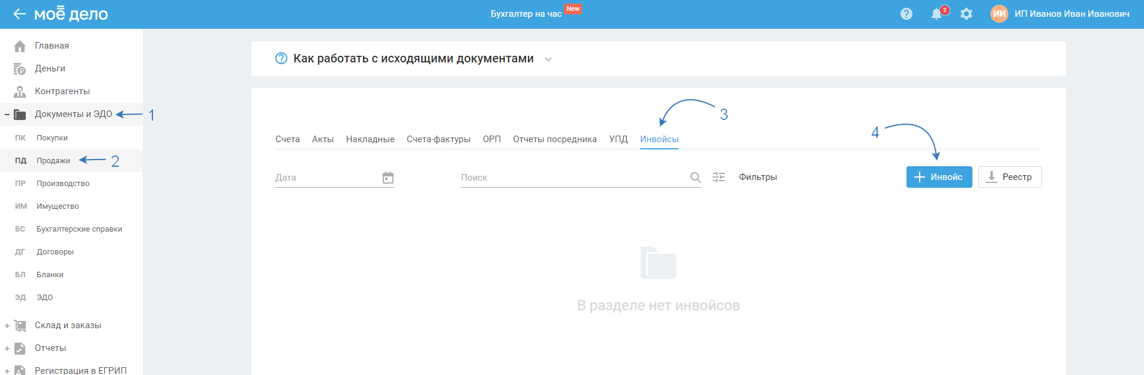Switch to ОРП tab
1144x375 pixels.
tap(492, 139)
